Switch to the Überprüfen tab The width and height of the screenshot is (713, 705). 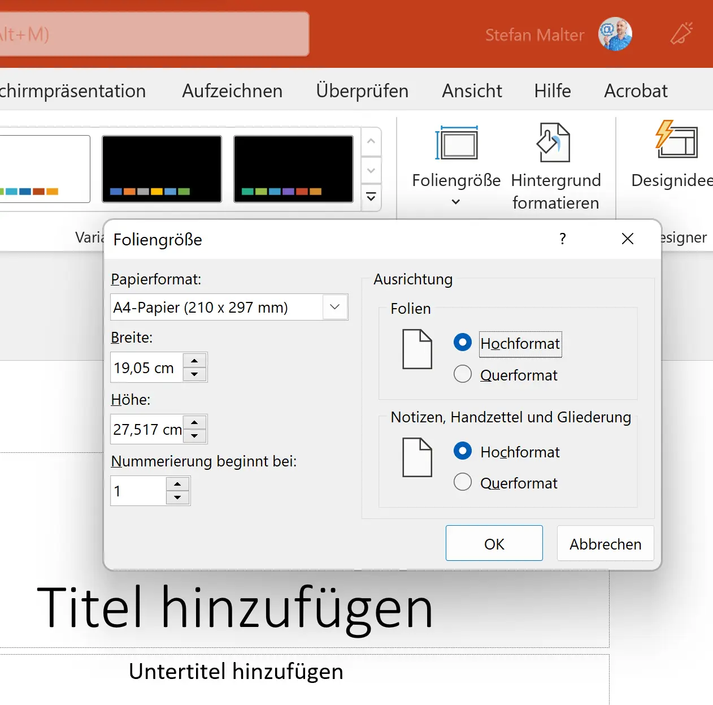[362, 90]
